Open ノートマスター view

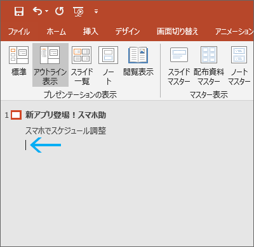point(239,66)
